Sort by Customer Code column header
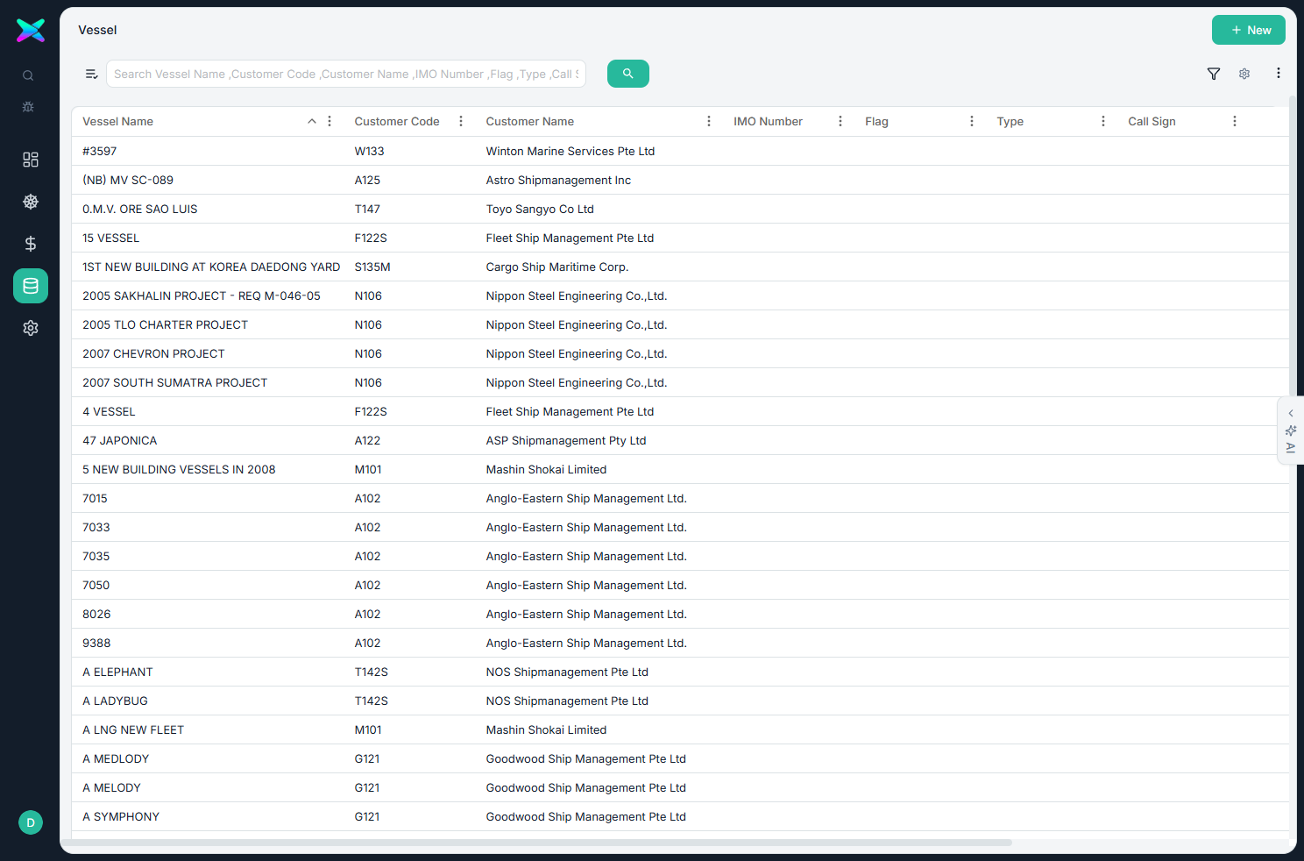Image resolution: width=1304 pixels, height=861 pixels. click(x=397, y=121)
